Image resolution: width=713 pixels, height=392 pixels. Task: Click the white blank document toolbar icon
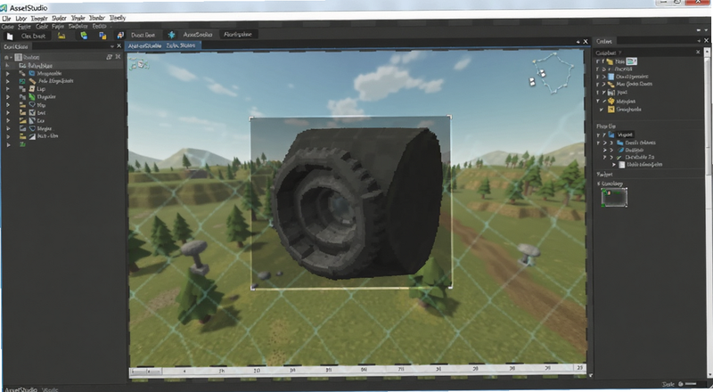[10, 36]
